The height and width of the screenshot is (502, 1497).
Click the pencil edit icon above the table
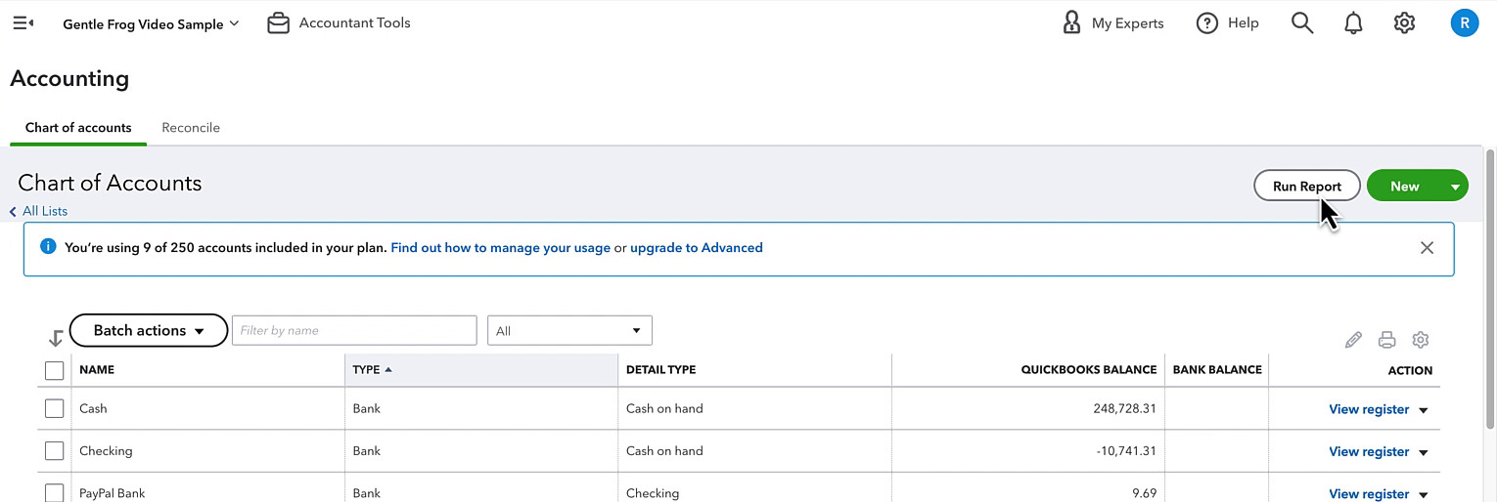click(1353, 340)
